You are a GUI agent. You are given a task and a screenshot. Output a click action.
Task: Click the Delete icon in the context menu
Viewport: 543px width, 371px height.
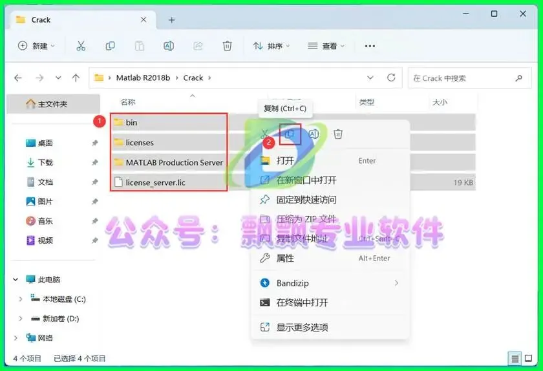tap(338, 134)
